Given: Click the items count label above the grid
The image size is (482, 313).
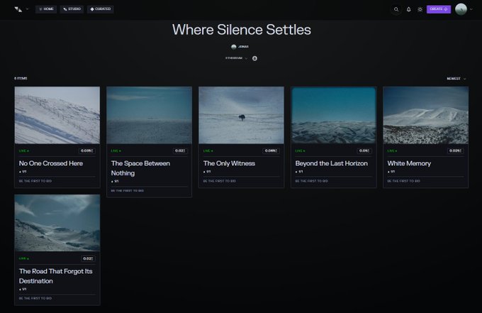Looking at the screenshot, I should [x=21, y=79].
